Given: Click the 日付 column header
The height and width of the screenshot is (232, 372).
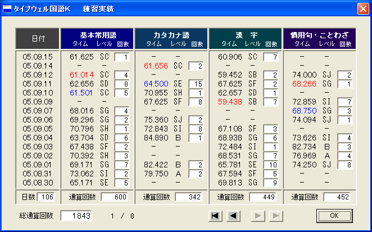Looking at the screenshot, I should pos(37,38).
